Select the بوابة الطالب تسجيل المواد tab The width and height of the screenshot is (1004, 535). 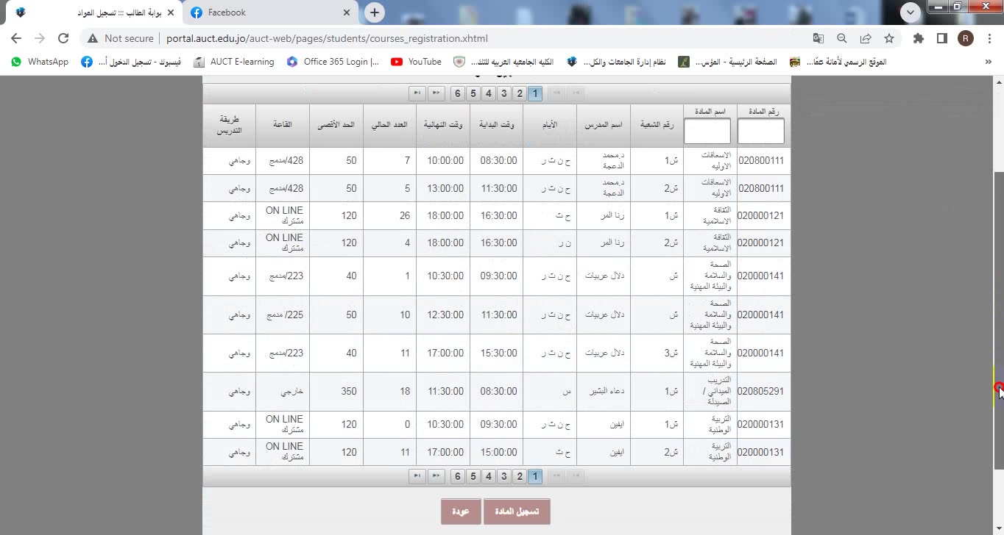93,12
